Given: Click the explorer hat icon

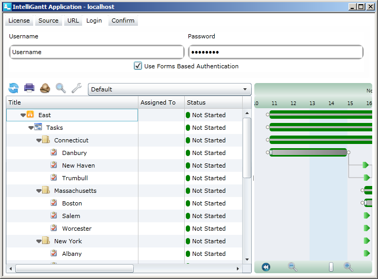Looking at the screenshot, I should click(x=45, y=88).
